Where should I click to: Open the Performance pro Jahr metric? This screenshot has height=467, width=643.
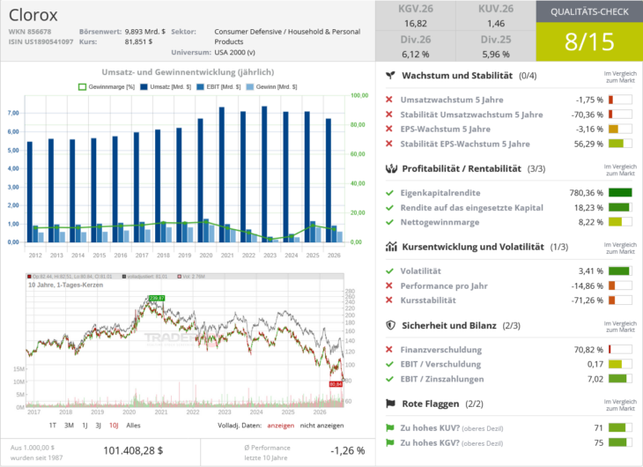point(444,285)
